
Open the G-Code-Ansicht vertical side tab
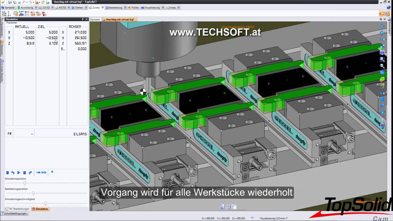[x=2, y=72]
